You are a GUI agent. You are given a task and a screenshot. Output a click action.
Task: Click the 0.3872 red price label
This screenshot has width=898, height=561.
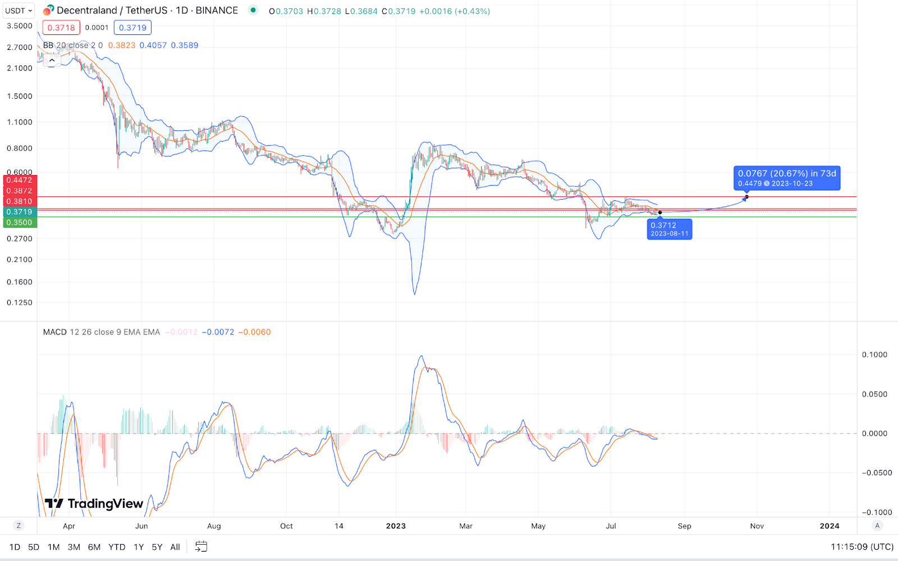coord(20,191)
